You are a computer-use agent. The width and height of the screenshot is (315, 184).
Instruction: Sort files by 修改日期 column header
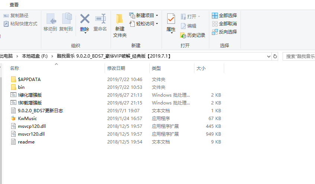pos(116,68)
